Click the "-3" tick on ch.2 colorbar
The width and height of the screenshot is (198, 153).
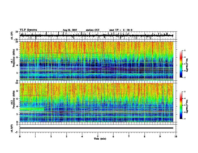click(184, 92)
